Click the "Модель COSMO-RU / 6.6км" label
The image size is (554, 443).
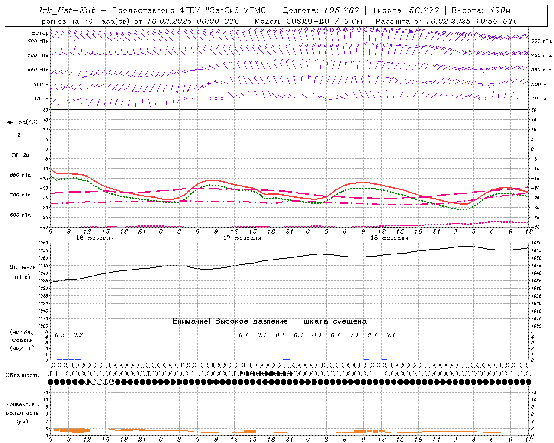309,21
